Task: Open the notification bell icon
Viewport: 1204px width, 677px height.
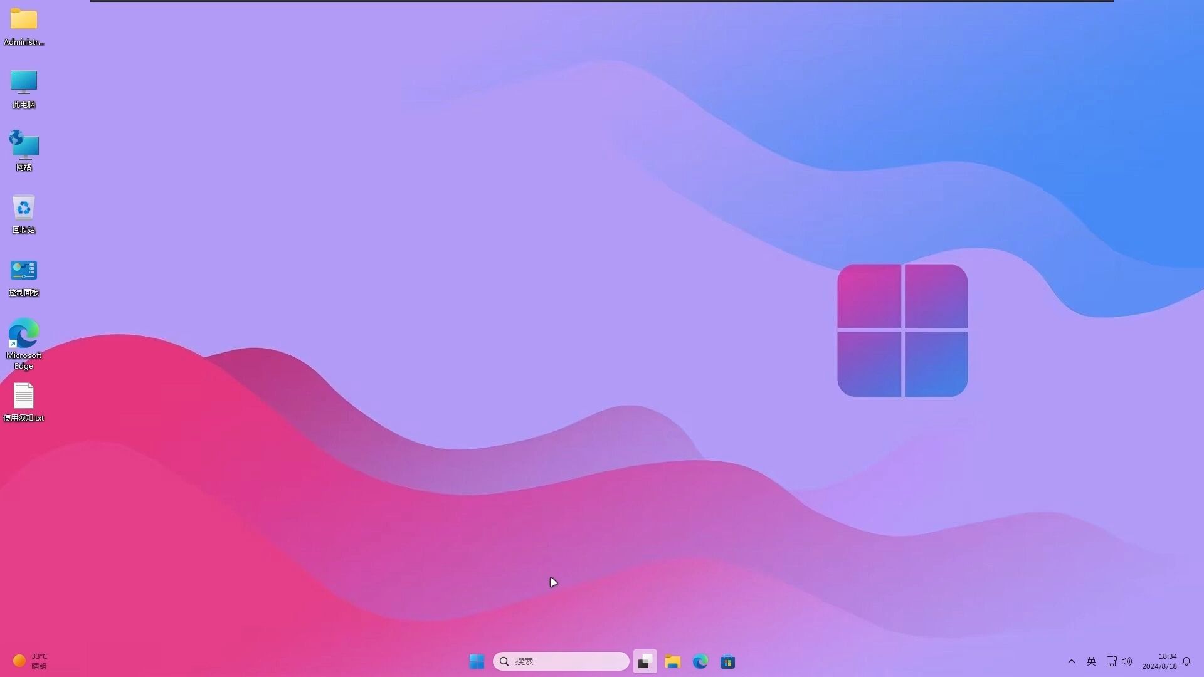Action: [x=1186, y=661]
